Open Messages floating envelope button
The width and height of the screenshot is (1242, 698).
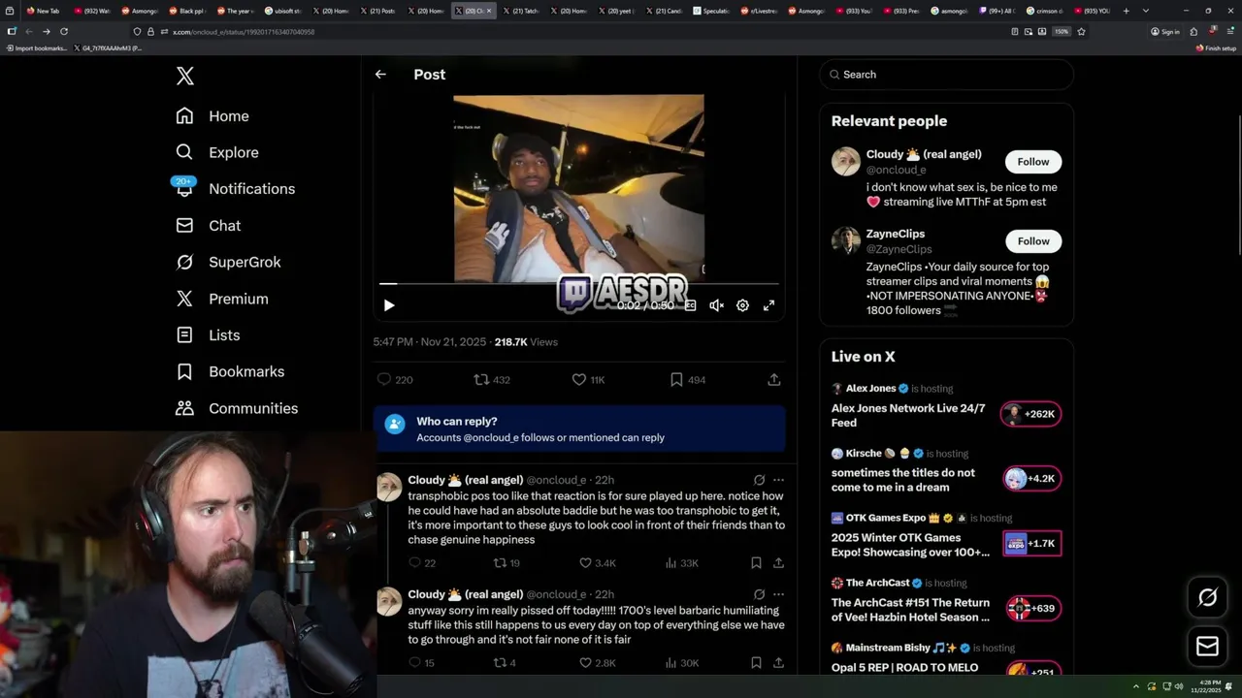click(x=1207, y=647)
